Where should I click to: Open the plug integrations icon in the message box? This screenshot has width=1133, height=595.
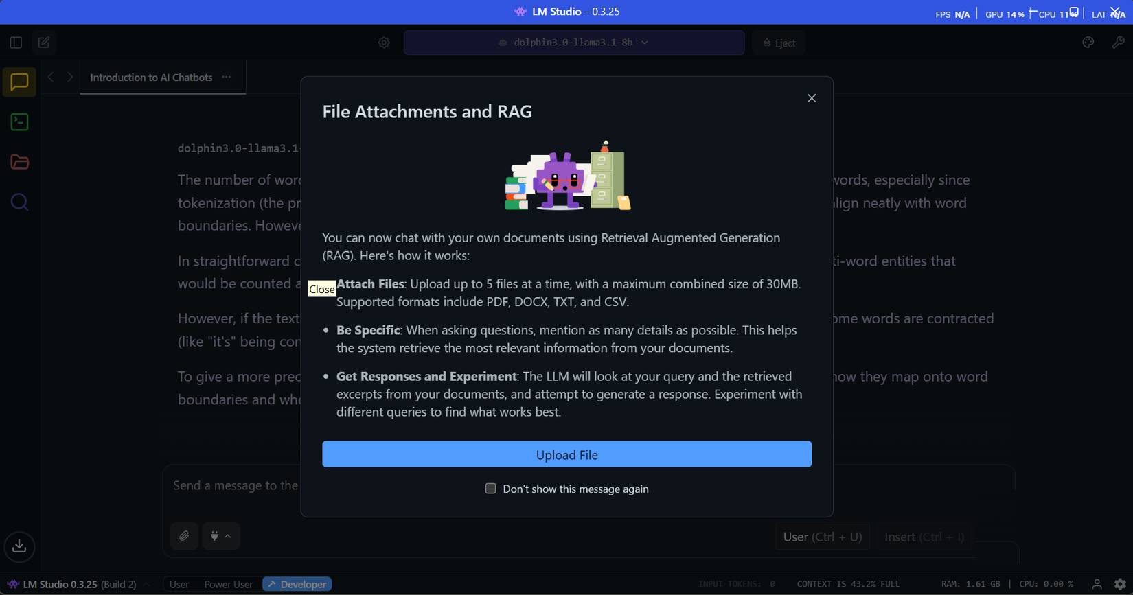click(x=220, y=536)
